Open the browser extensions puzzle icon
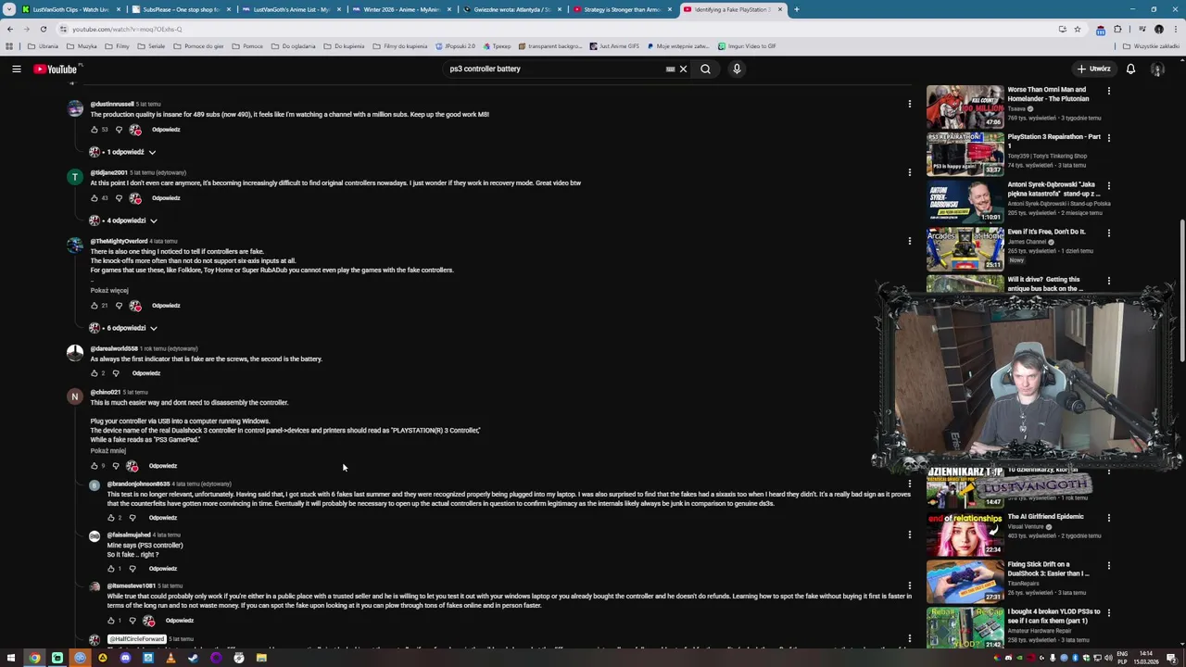The width and height of the screenshot is (1186, 667). [1117, 29]
